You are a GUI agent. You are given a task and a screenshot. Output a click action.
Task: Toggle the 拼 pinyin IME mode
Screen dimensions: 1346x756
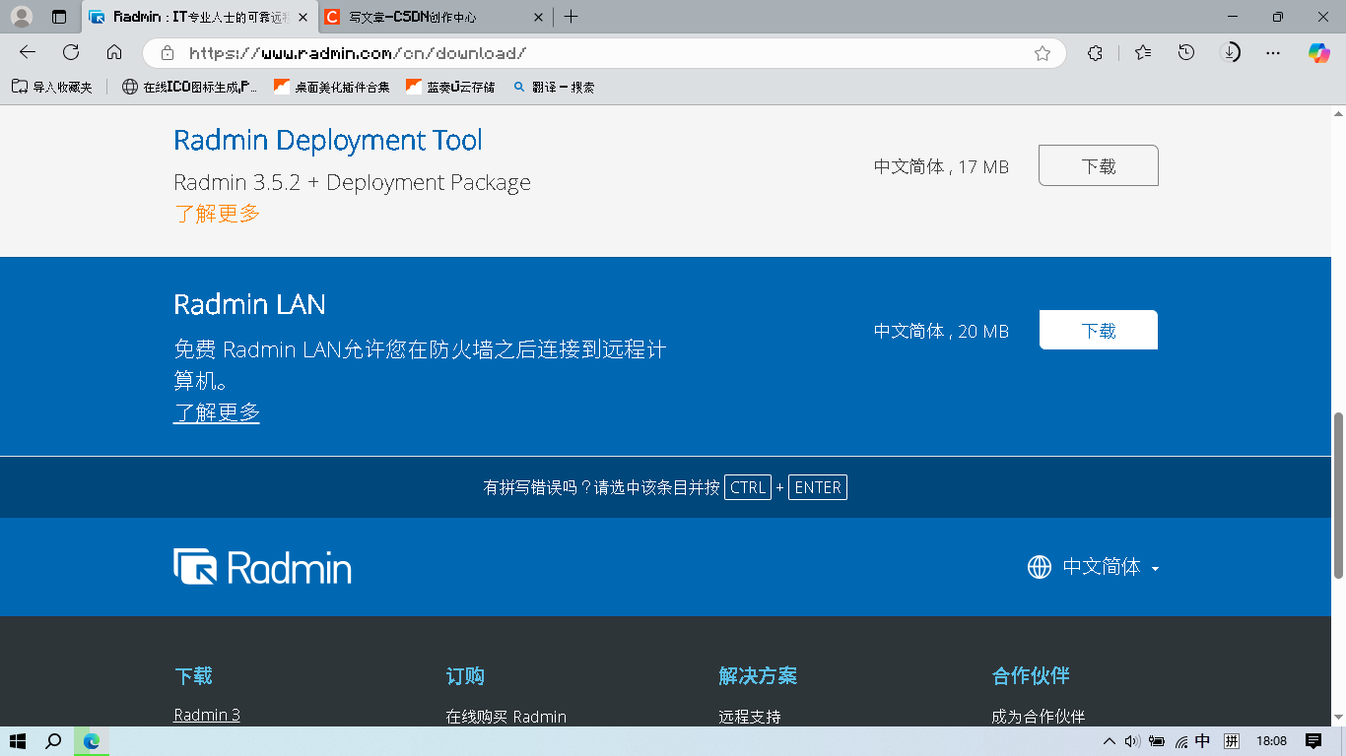[1232, 741]
